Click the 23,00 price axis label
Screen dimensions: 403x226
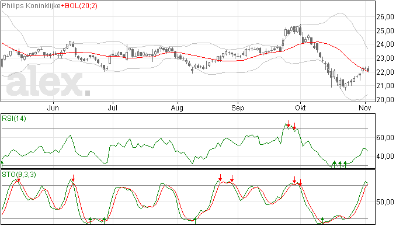[x=385, y=58]
